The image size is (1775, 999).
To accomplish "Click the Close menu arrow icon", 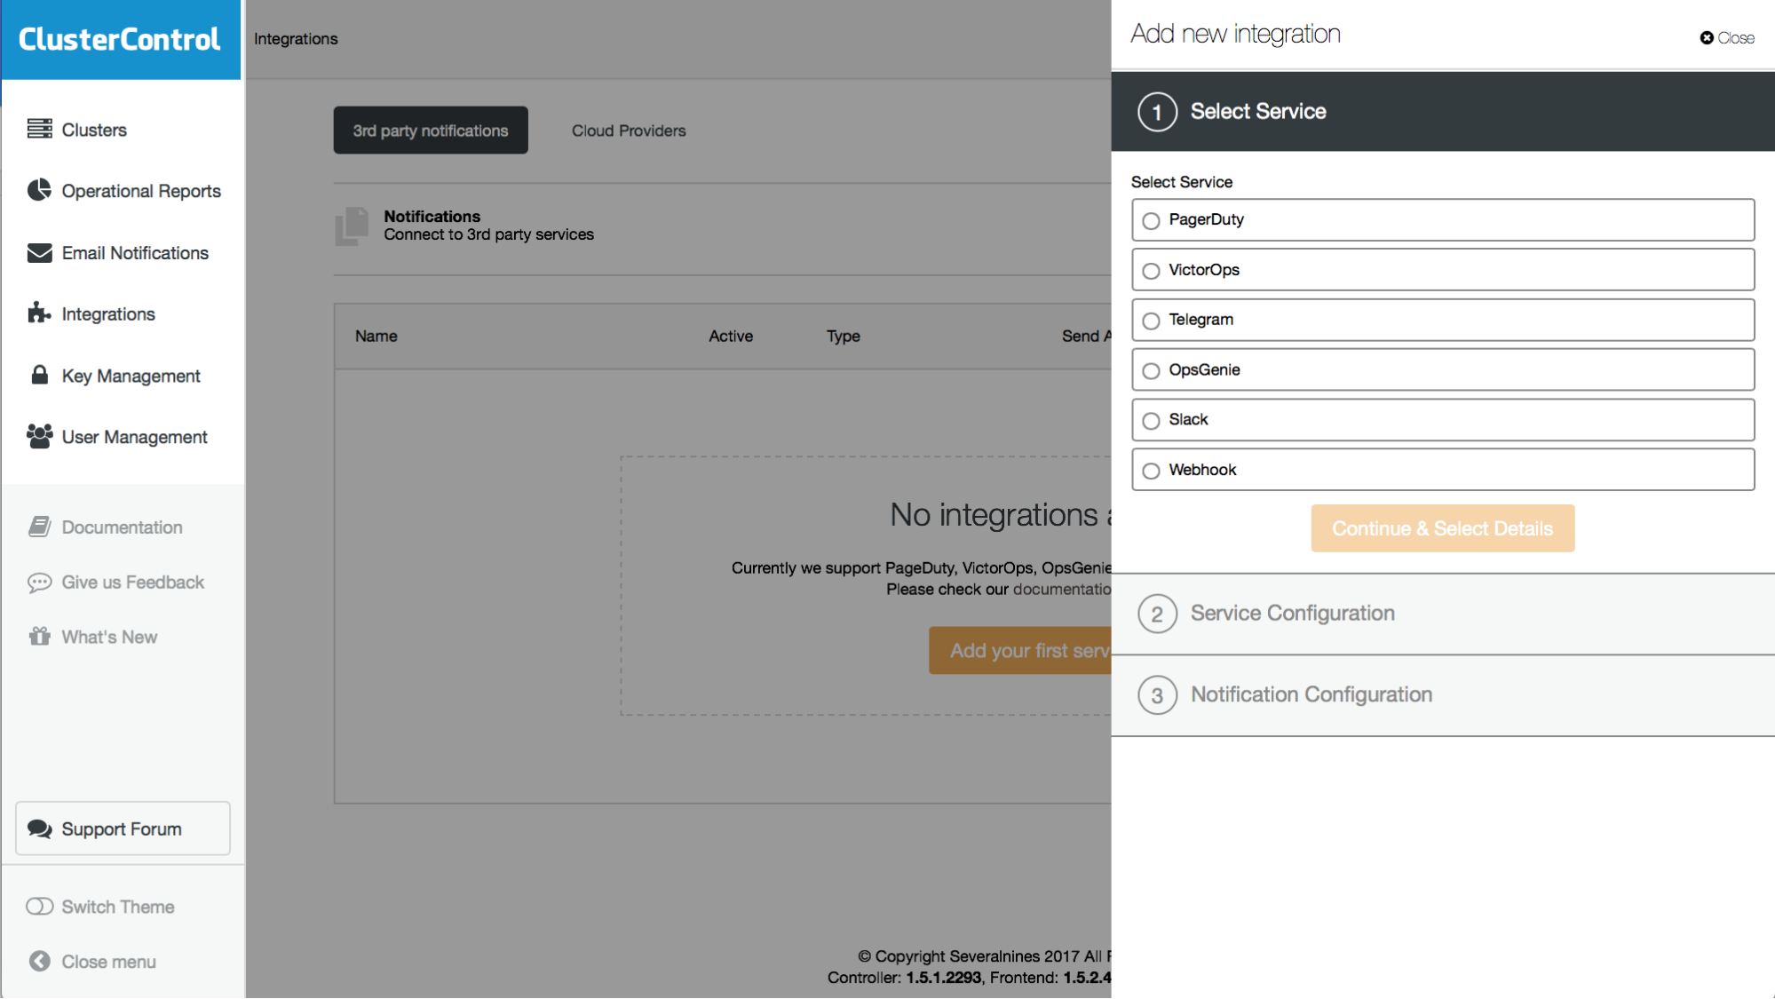I will tap(39, 961).
